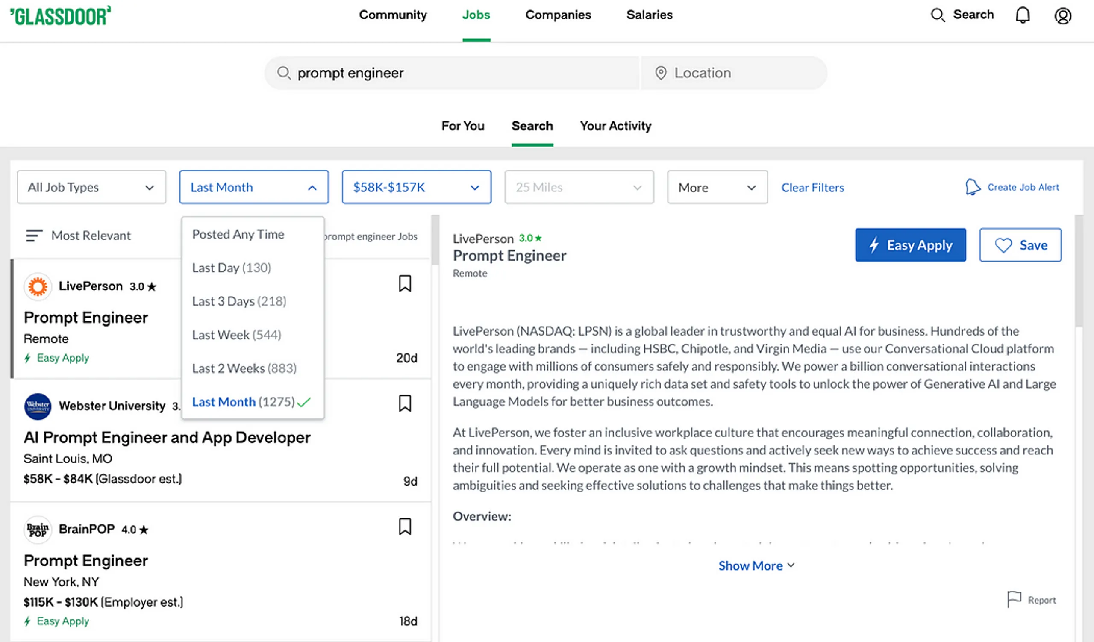The height and width of the screenshot is (642, 1094).
Task: Bookmark the LivePerson Prompt Engineer job
Action: (405, 283)
